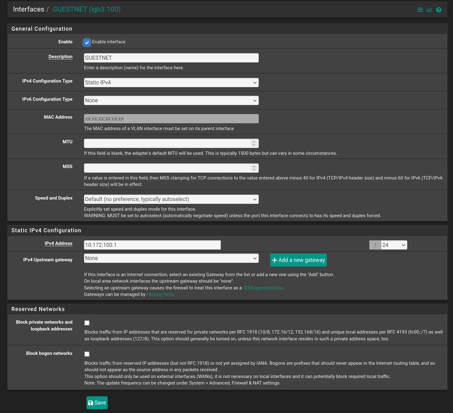Image resolution: width=453 pixels, height=413 pixels.
Task: Uncheck the Enable interface checkbox
Action: click(x=87, y=42)
